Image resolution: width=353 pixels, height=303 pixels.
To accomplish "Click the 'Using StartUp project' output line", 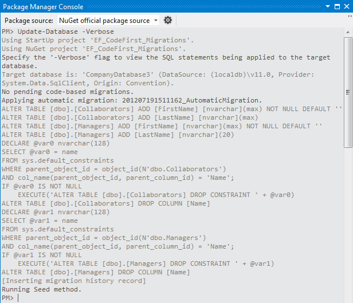I will (x=97, y=40).
